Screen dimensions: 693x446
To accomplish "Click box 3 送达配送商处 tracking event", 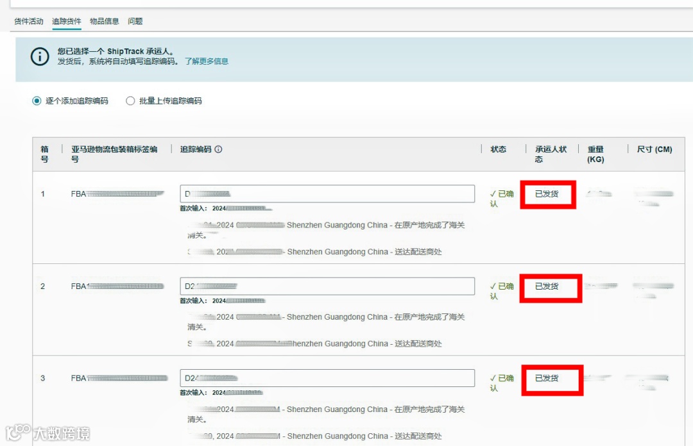I will 314,436.
